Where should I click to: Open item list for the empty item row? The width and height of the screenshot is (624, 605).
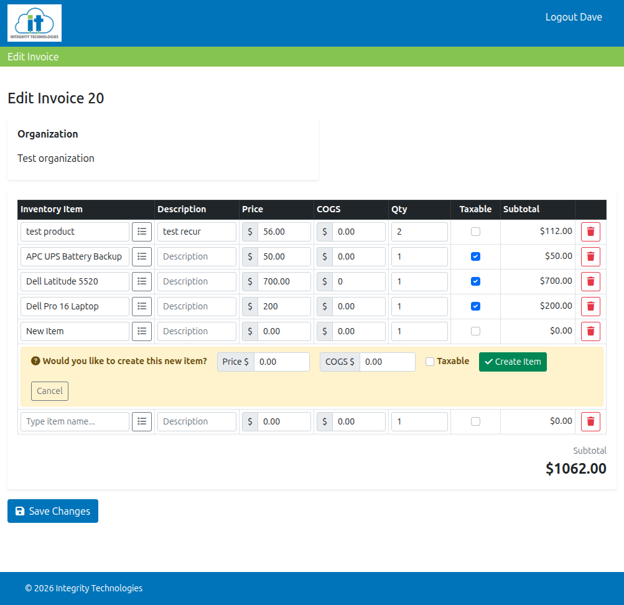click(x=142, y=421)
